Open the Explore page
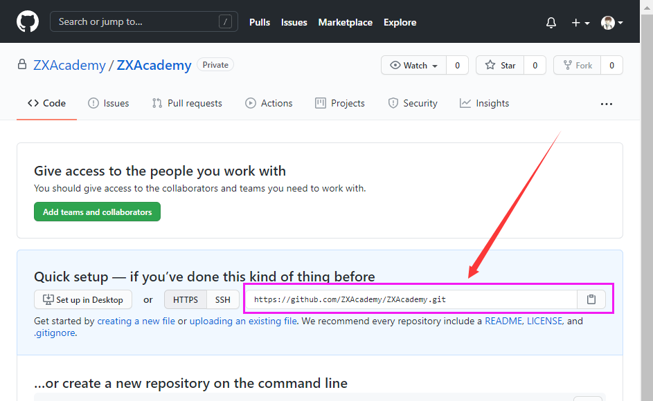 pyautogui.click(x=400, y=22)
